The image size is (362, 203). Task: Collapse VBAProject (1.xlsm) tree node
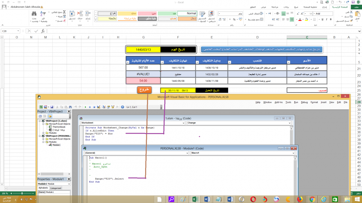tap(40, 121)
